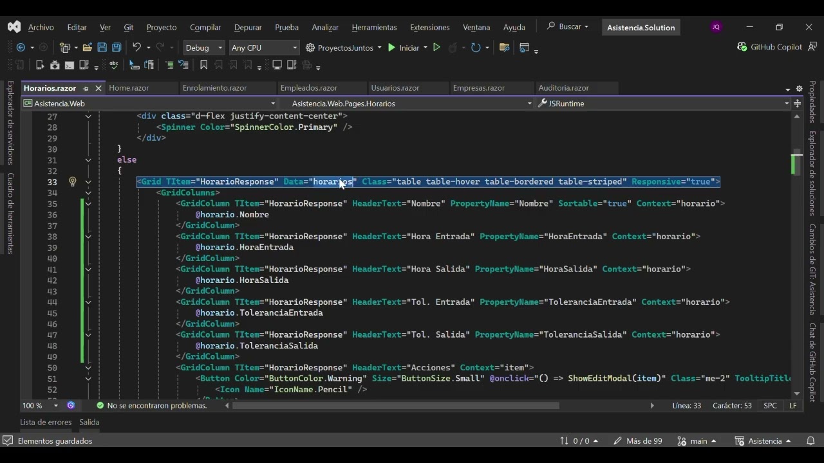Open the main branch selector
The height and width of the screenshot is (463, 824).
pyautogui.click(x=697, y=441)
